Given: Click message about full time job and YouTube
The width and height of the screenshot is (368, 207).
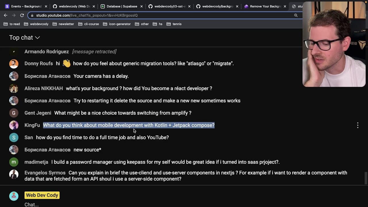Looking at the screenshot, I should 102,137.
